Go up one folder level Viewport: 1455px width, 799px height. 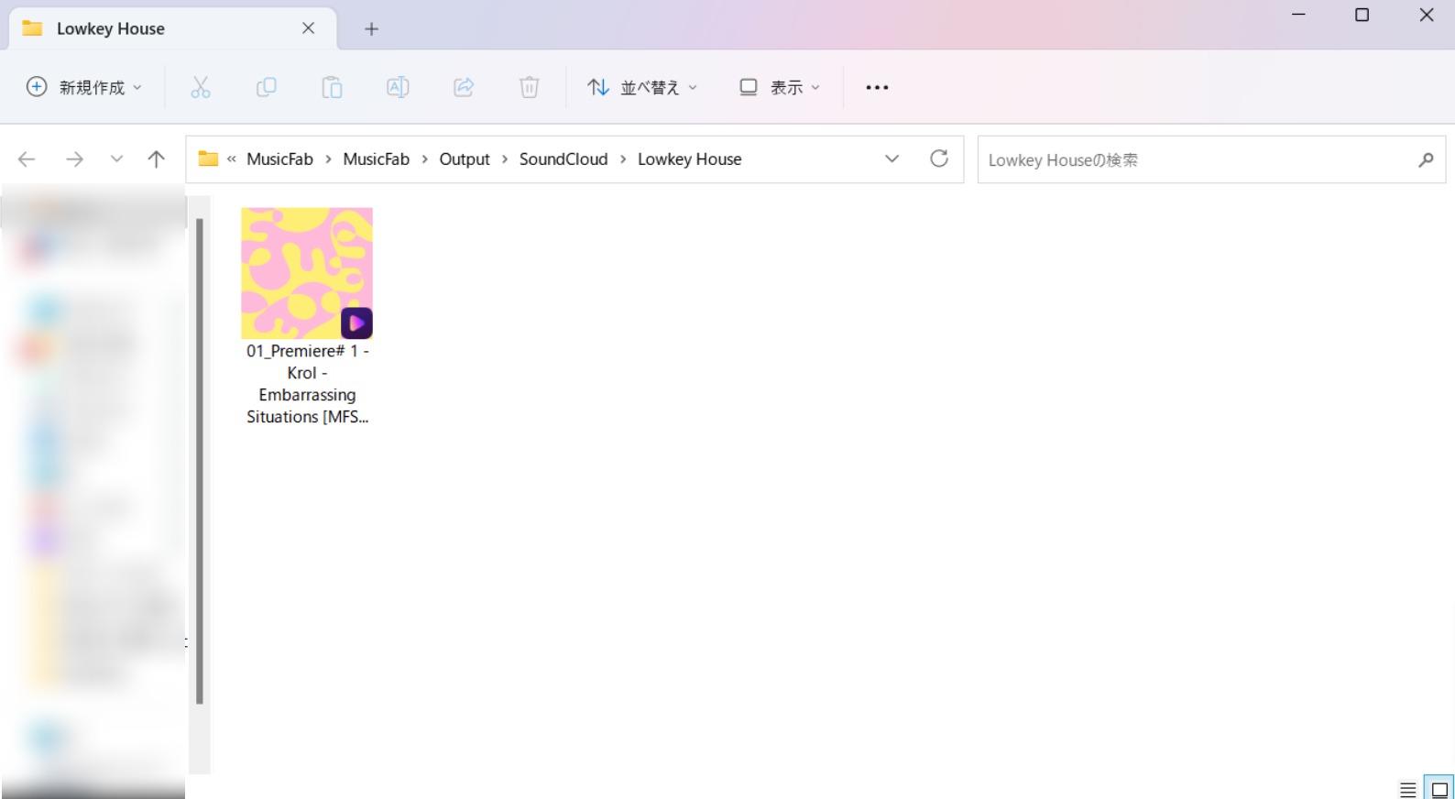click(x=157, y=159)
